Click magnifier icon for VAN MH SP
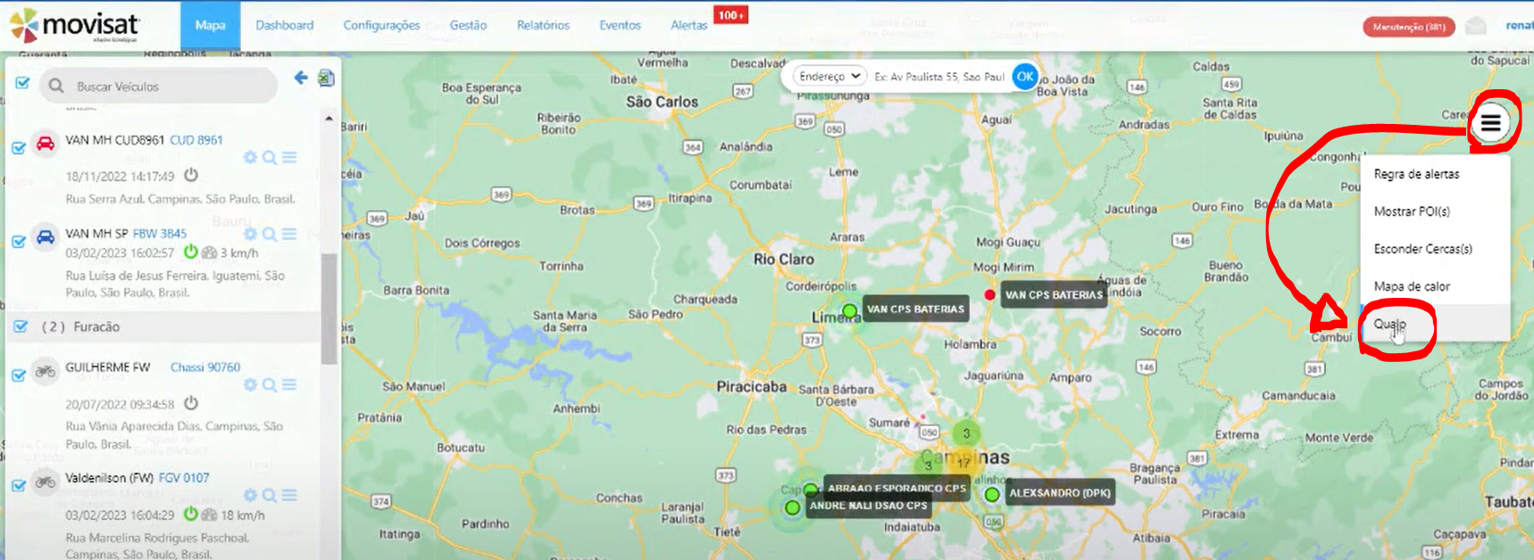This screenshot has height=560, width=1534. (270, 234)
